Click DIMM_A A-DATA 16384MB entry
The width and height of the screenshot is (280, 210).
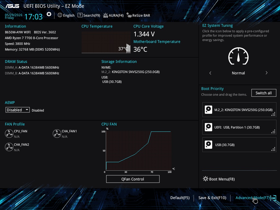point(32,67)
